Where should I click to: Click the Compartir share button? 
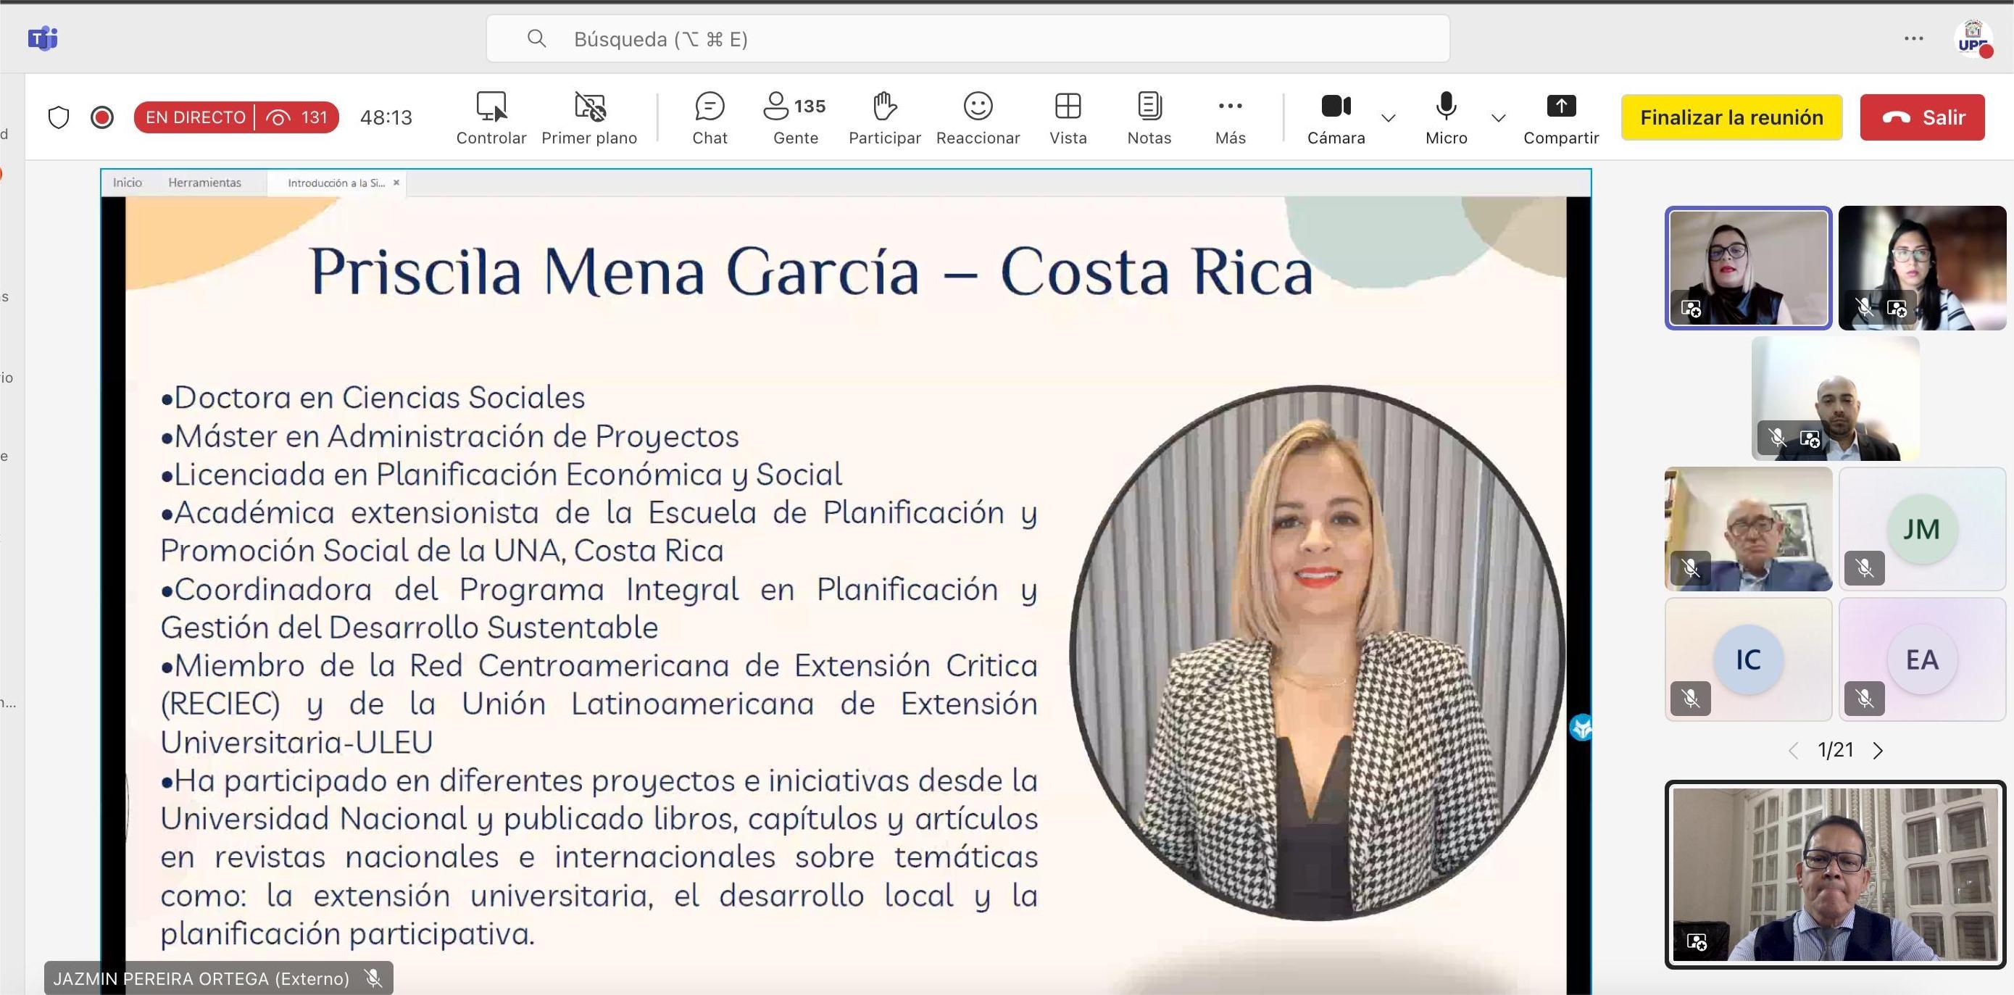1561,118
